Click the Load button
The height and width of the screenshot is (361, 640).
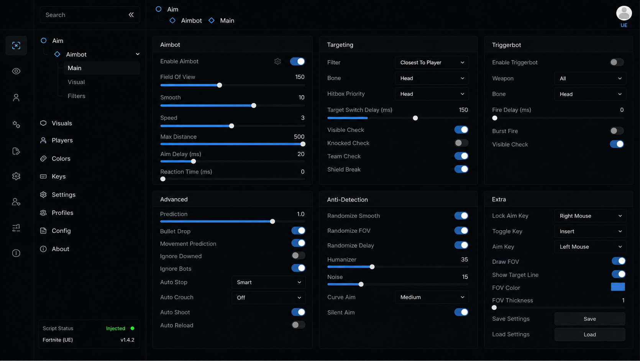(x=590, y=335)
